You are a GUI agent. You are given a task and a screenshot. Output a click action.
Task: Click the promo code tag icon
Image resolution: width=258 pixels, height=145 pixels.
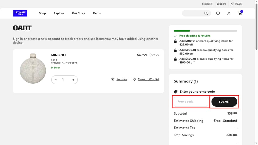(x=175, y=92)
